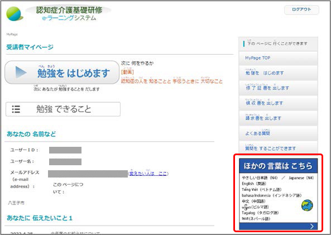Screen dimensions: 331x235
Task: Click the greyed-out メールアドレス value
Action: [x=88, y=174]
